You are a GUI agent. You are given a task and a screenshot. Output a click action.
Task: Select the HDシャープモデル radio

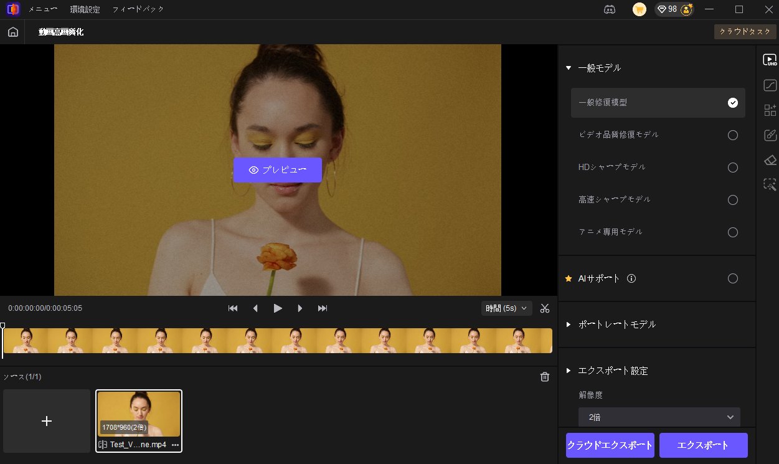[733, 168]
